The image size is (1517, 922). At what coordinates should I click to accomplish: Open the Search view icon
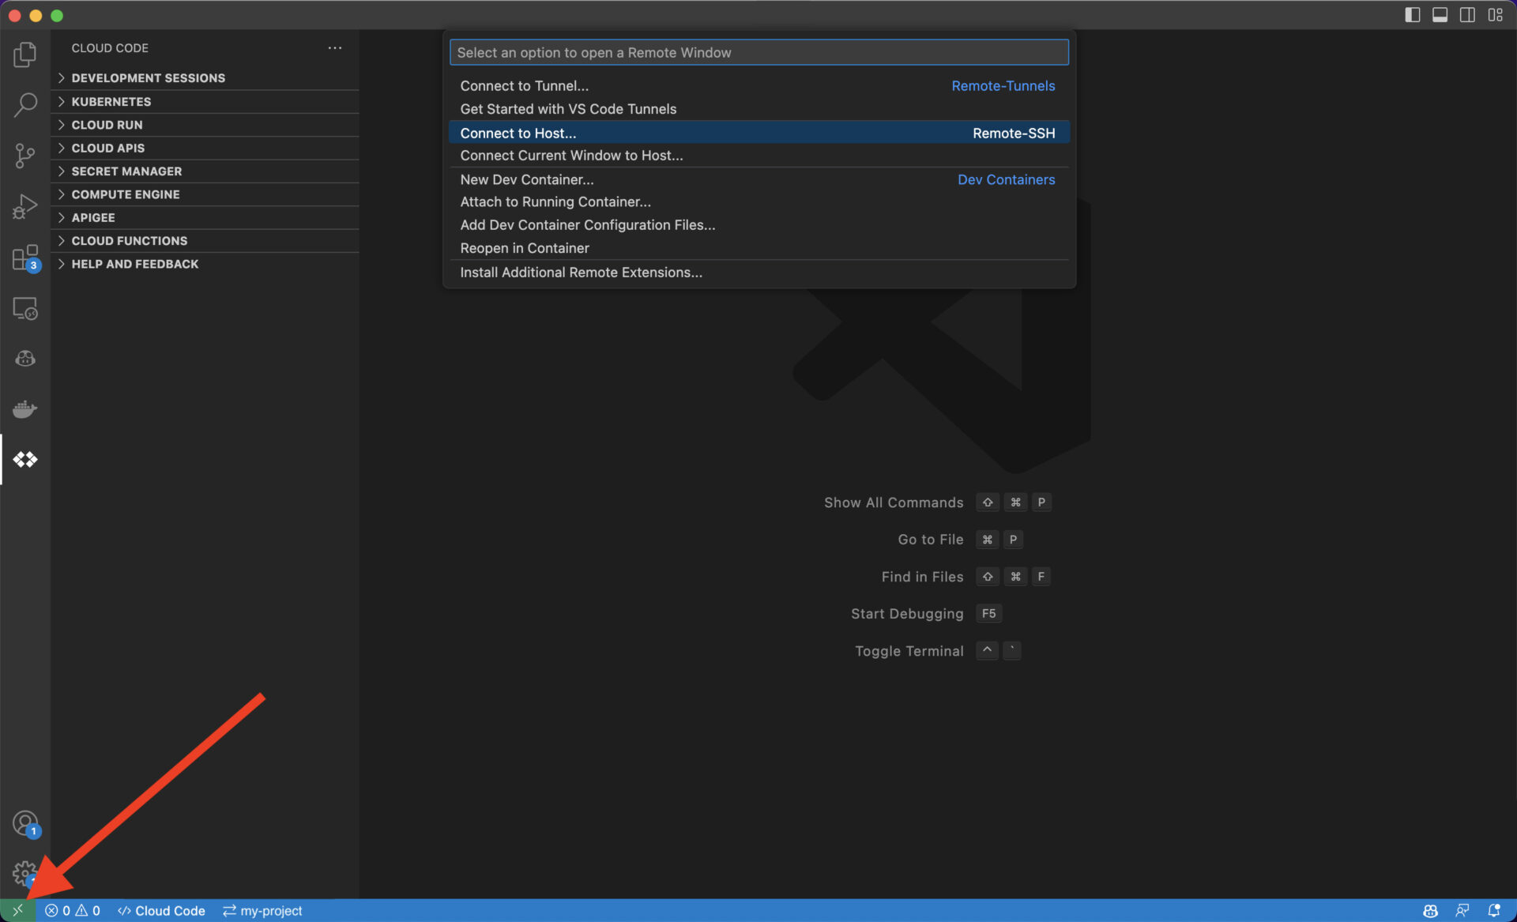pyautogui.click(x=25, y=104)
